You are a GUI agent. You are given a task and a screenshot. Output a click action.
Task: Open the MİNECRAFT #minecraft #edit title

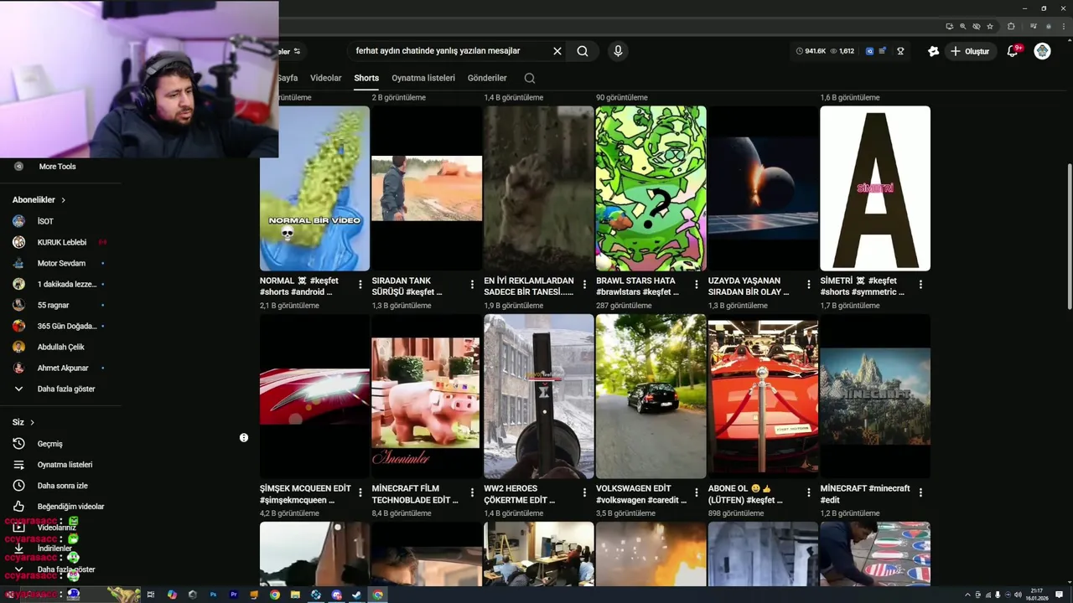pyautogui.click(x=865, y=494)
